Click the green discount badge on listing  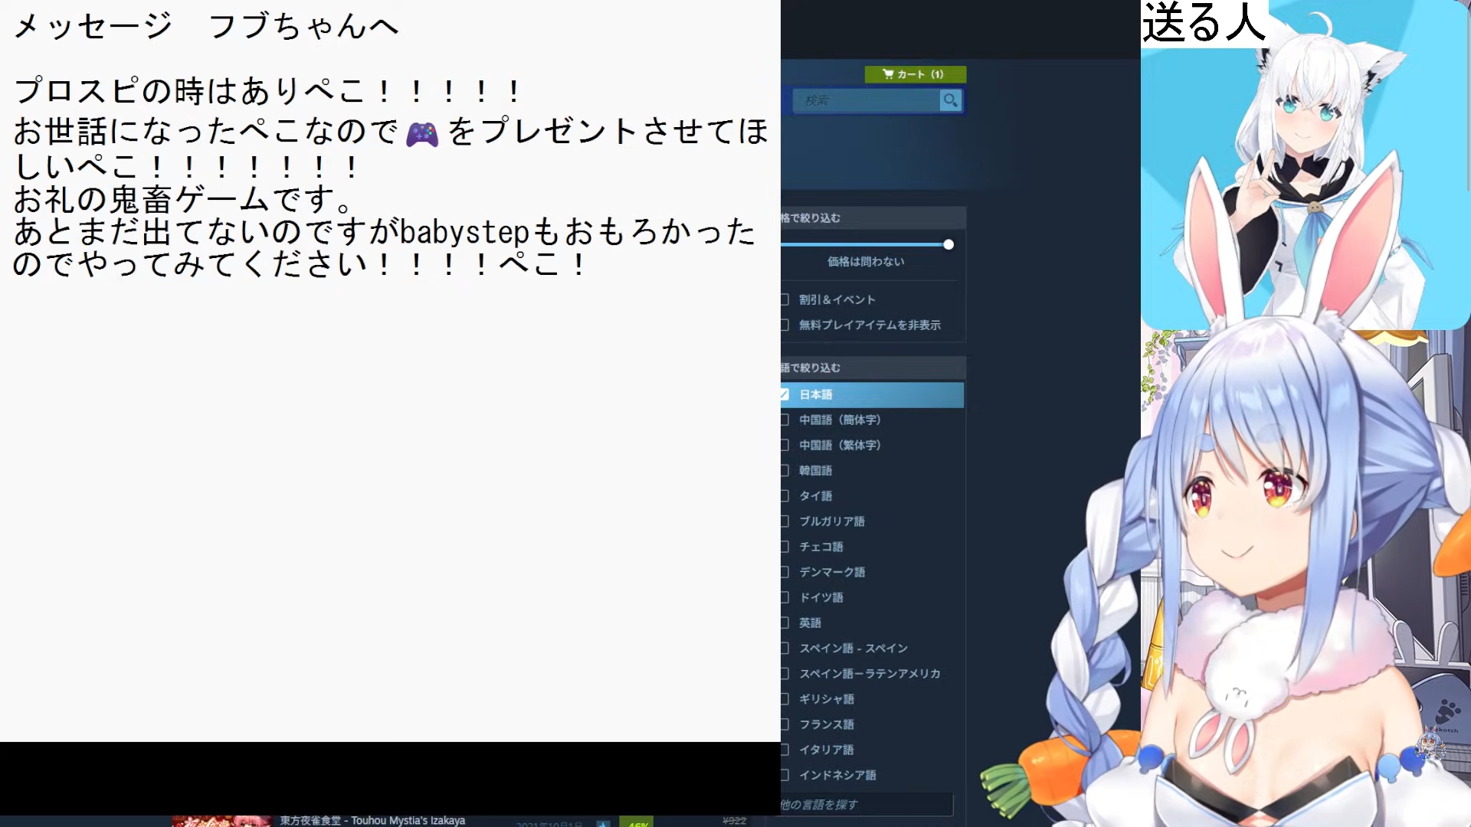click(x=637, y=822)
